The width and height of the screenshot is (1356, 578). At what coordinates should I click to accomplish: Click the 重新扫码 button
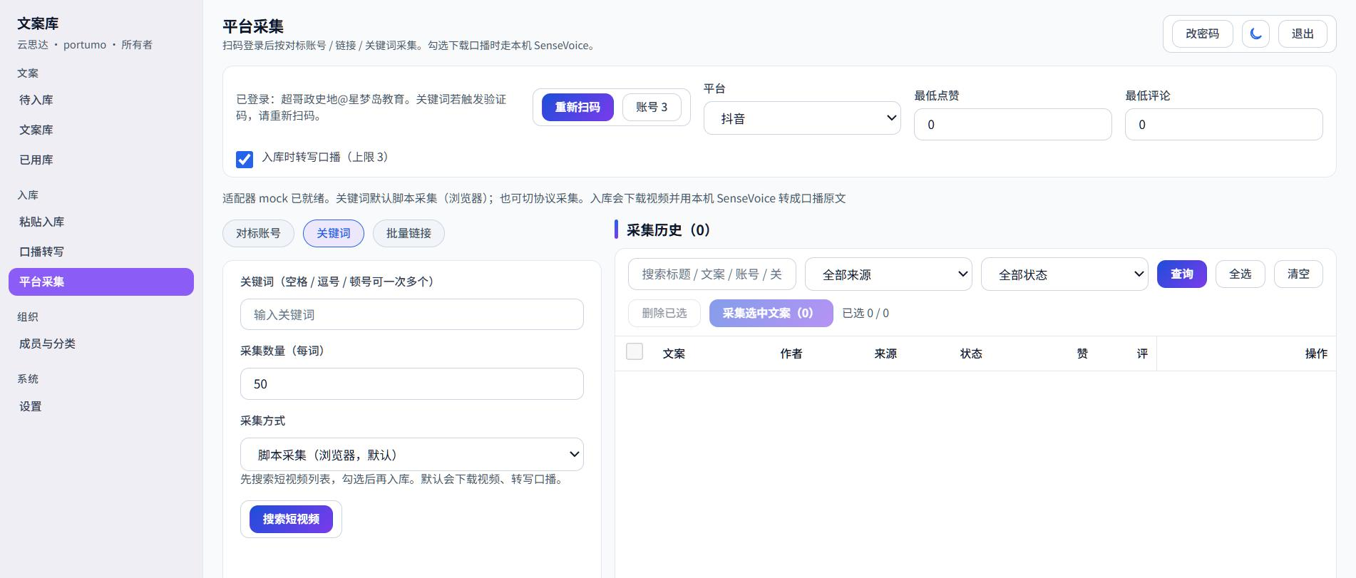(577, 107)
